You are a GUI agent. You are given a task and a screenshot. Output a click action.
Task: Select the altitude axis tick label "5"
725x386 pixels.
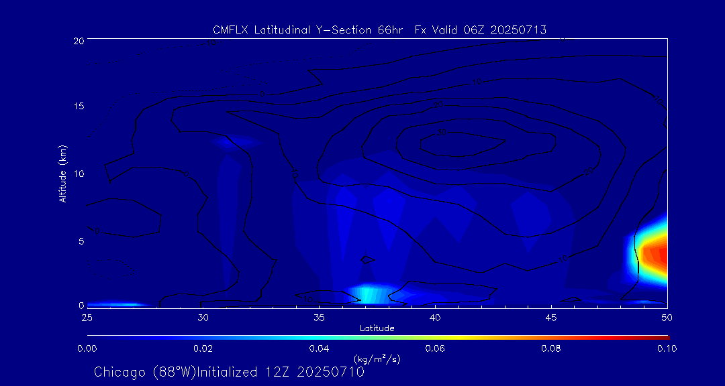point(81,241)
